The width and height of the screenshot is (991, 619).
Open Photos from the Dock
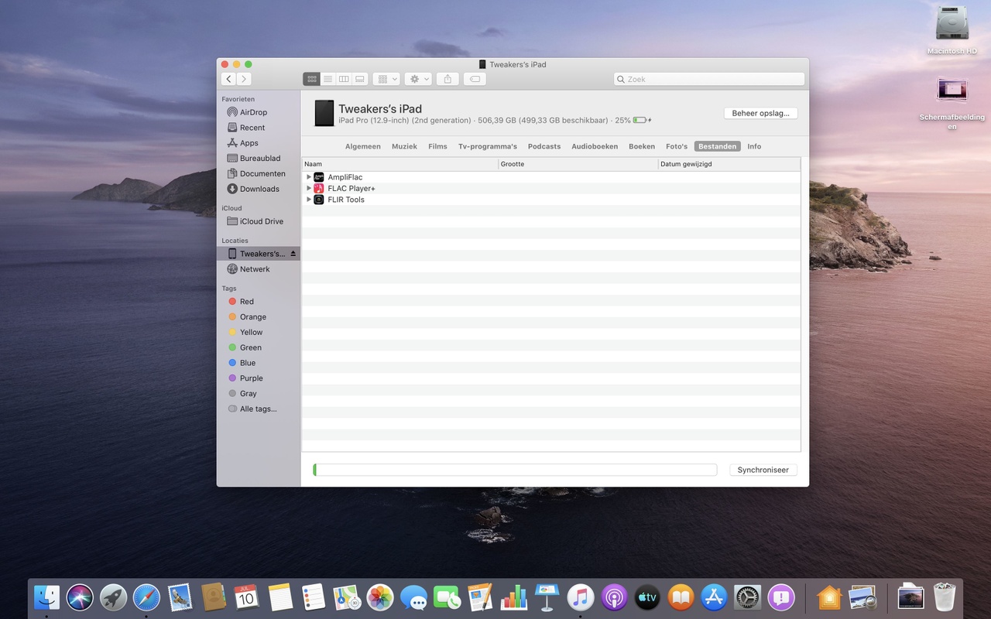pos(380,597)
